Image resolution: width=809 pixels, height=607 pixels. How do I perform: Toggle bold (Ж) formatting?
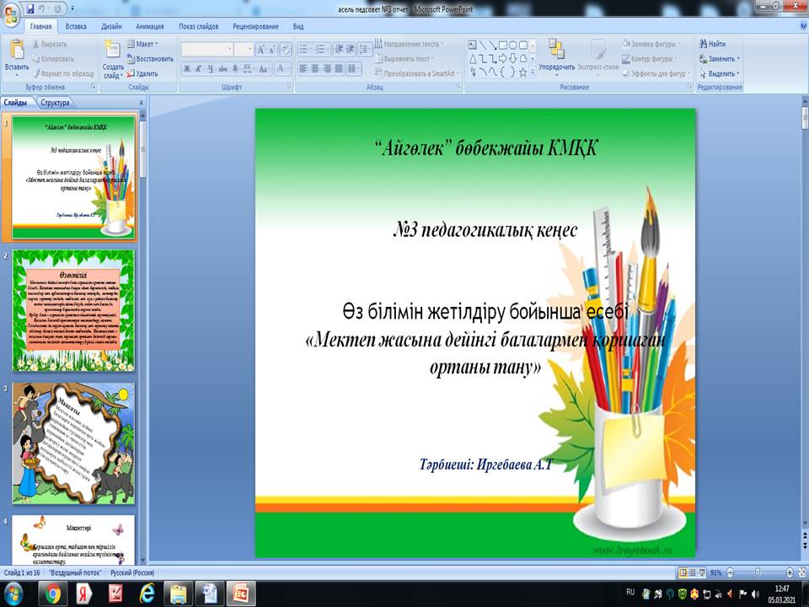(x=187, y=69)
